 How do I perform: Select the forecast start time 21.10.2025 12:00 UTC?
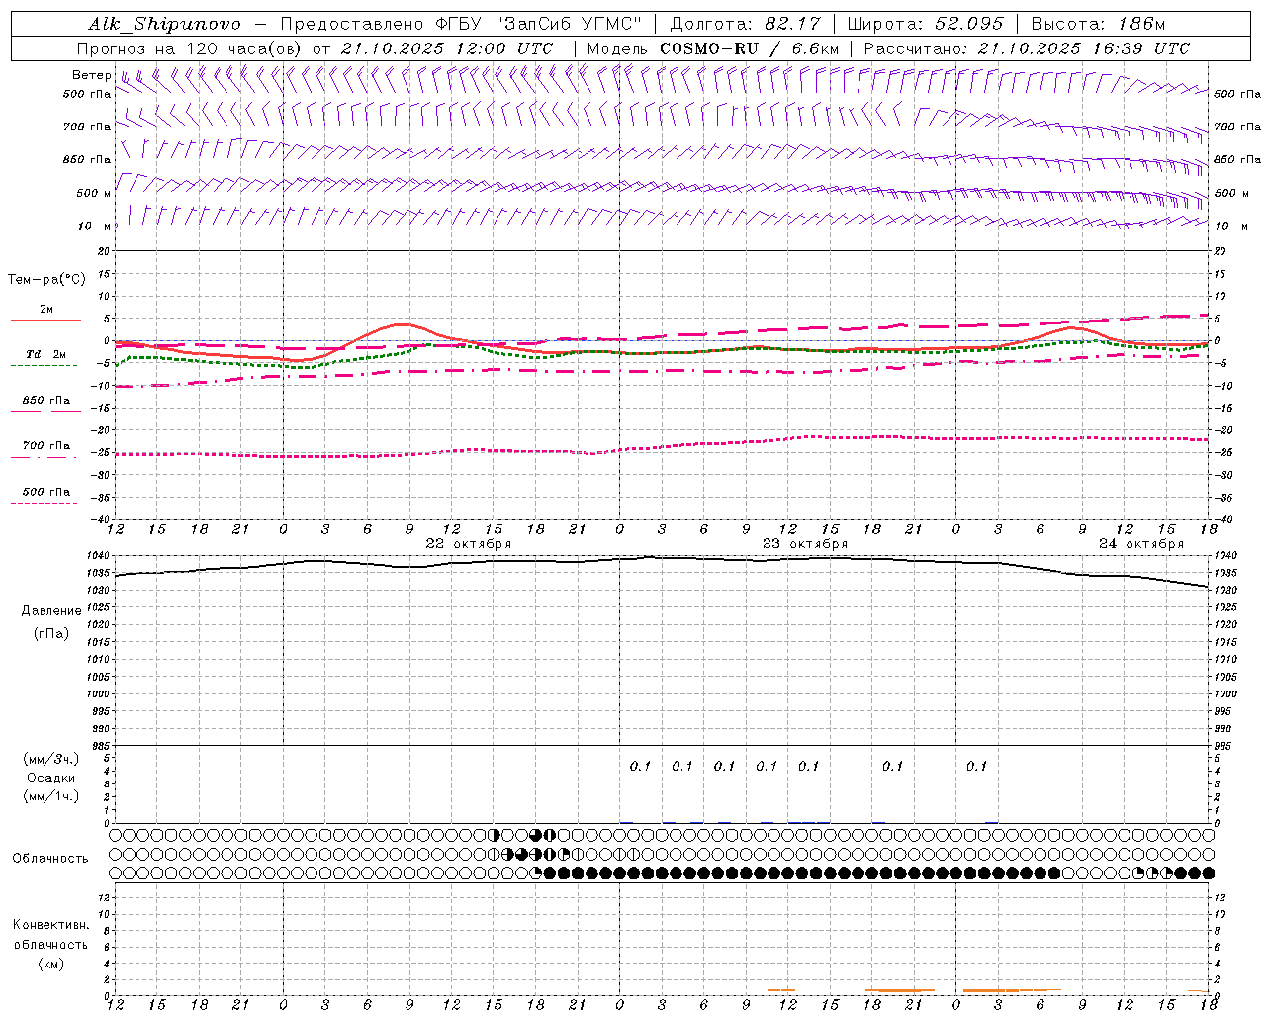(447, 48)
